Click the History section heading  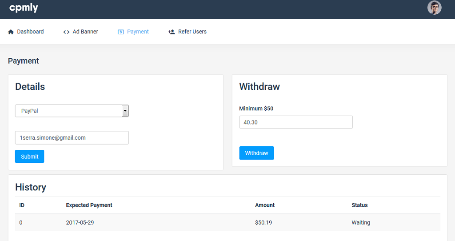31,187
